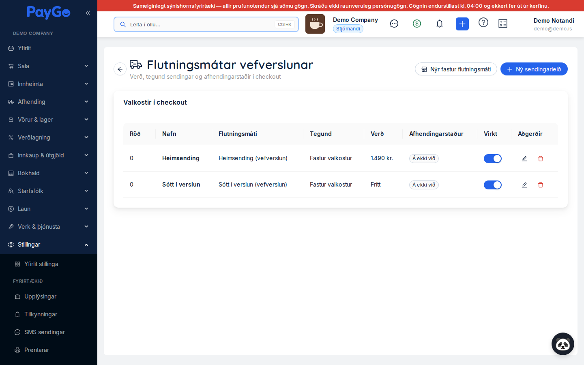Click Ný sendingarleið button
This screenshot has height=365, width=584.
click(x=534, y=69)
